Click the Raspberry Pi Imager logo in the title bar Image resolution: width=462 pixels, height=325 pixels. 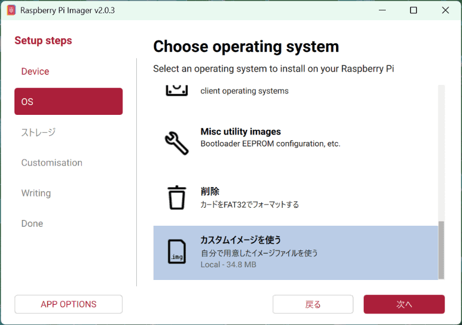click(11, 10)
